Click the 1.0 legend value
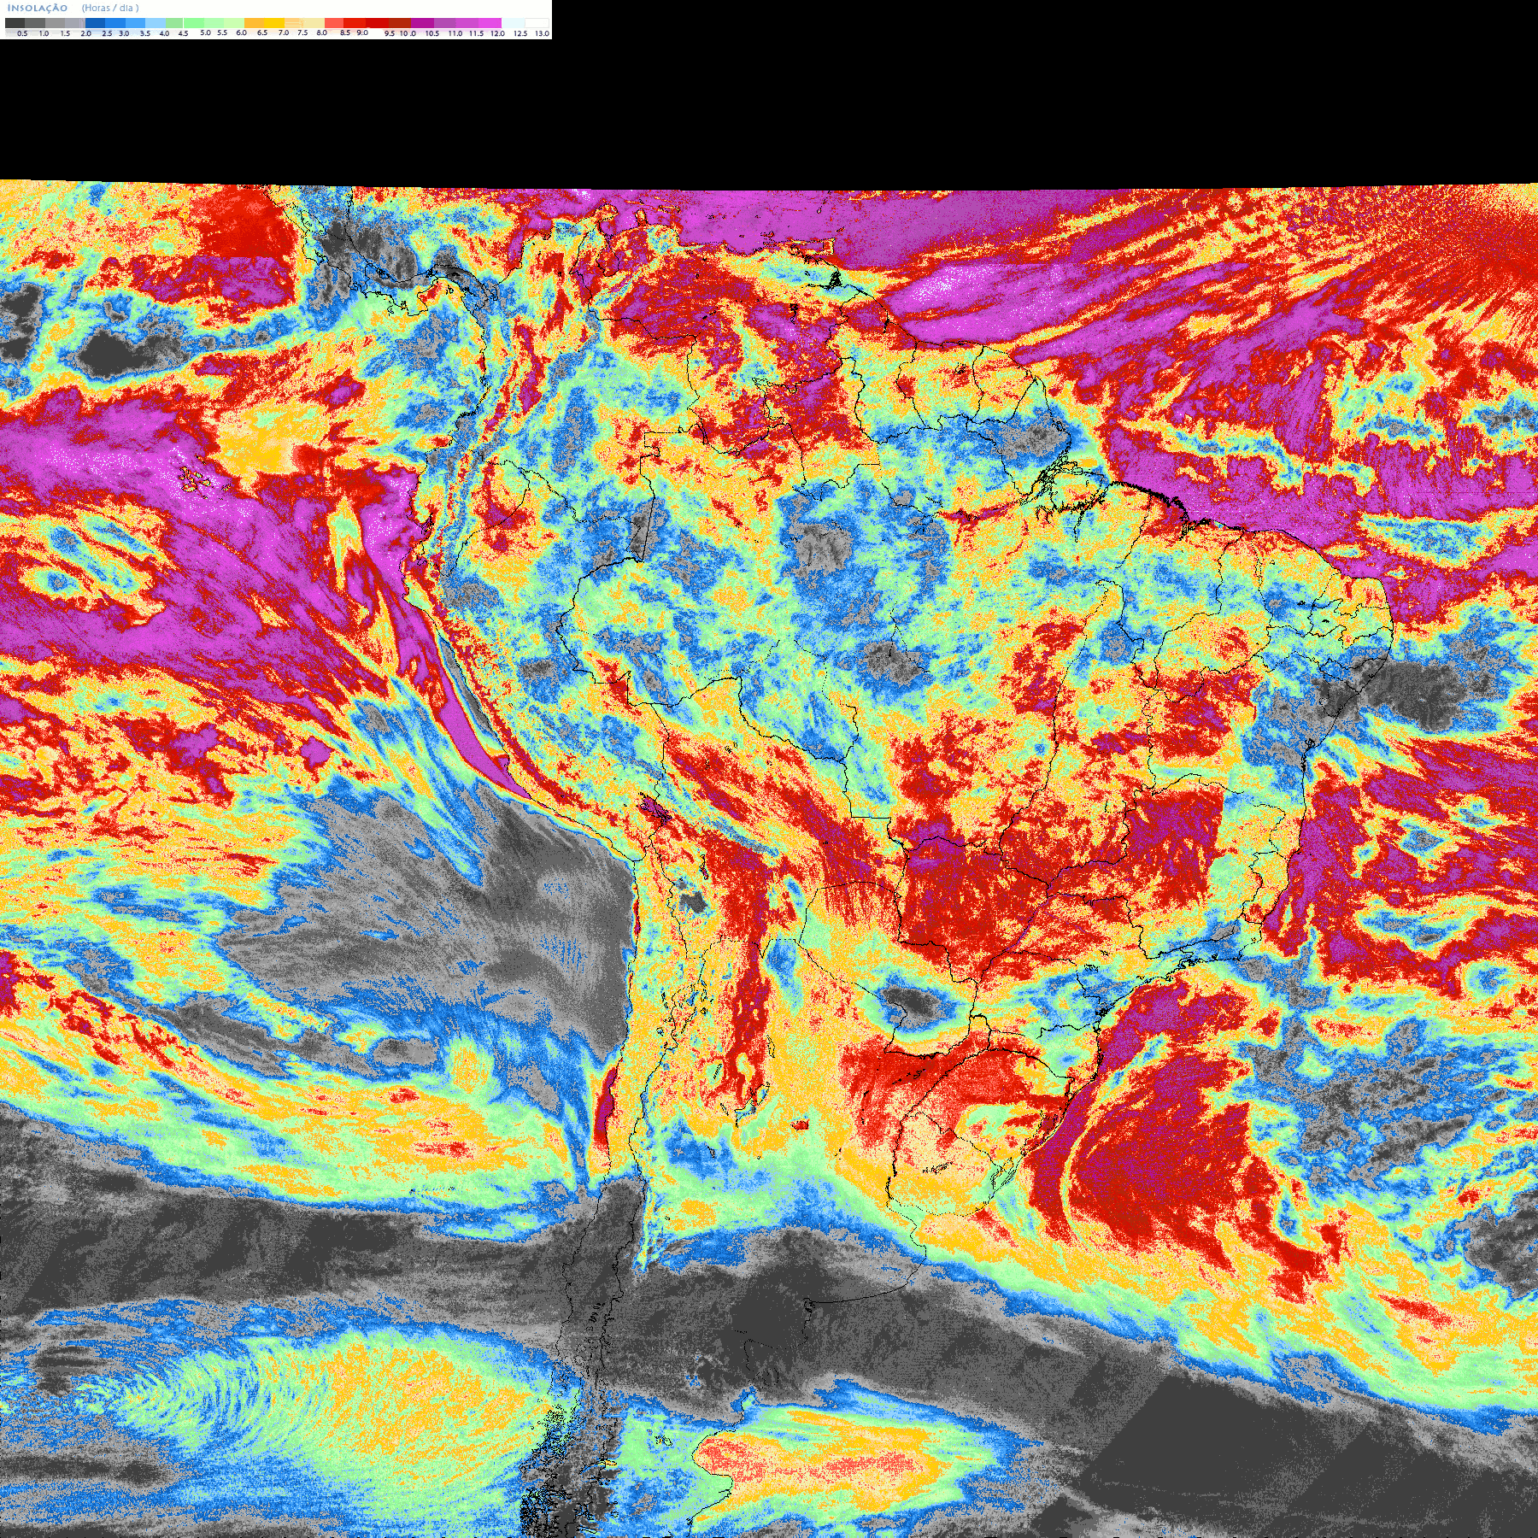The height and width of the screenshot is (1538, 1538). (x=44, y=33)
